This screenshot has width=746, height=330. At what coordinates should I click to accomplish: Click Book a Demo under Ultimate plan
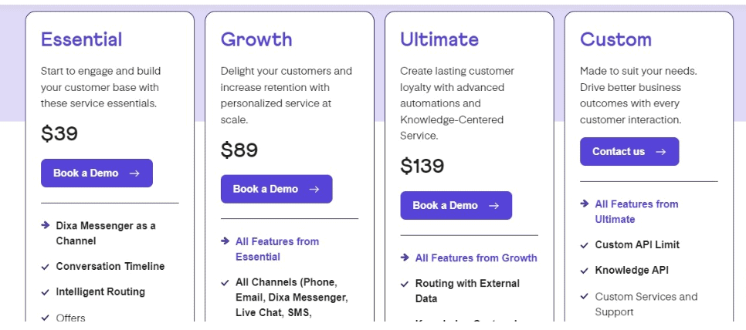[456, 206]
